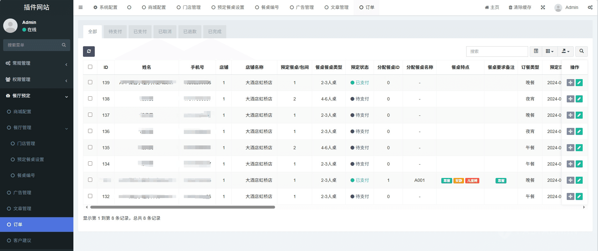This screenshot has height=251, width=598.
Task: Click the table horizontal scrollbar
Action: 183,207
